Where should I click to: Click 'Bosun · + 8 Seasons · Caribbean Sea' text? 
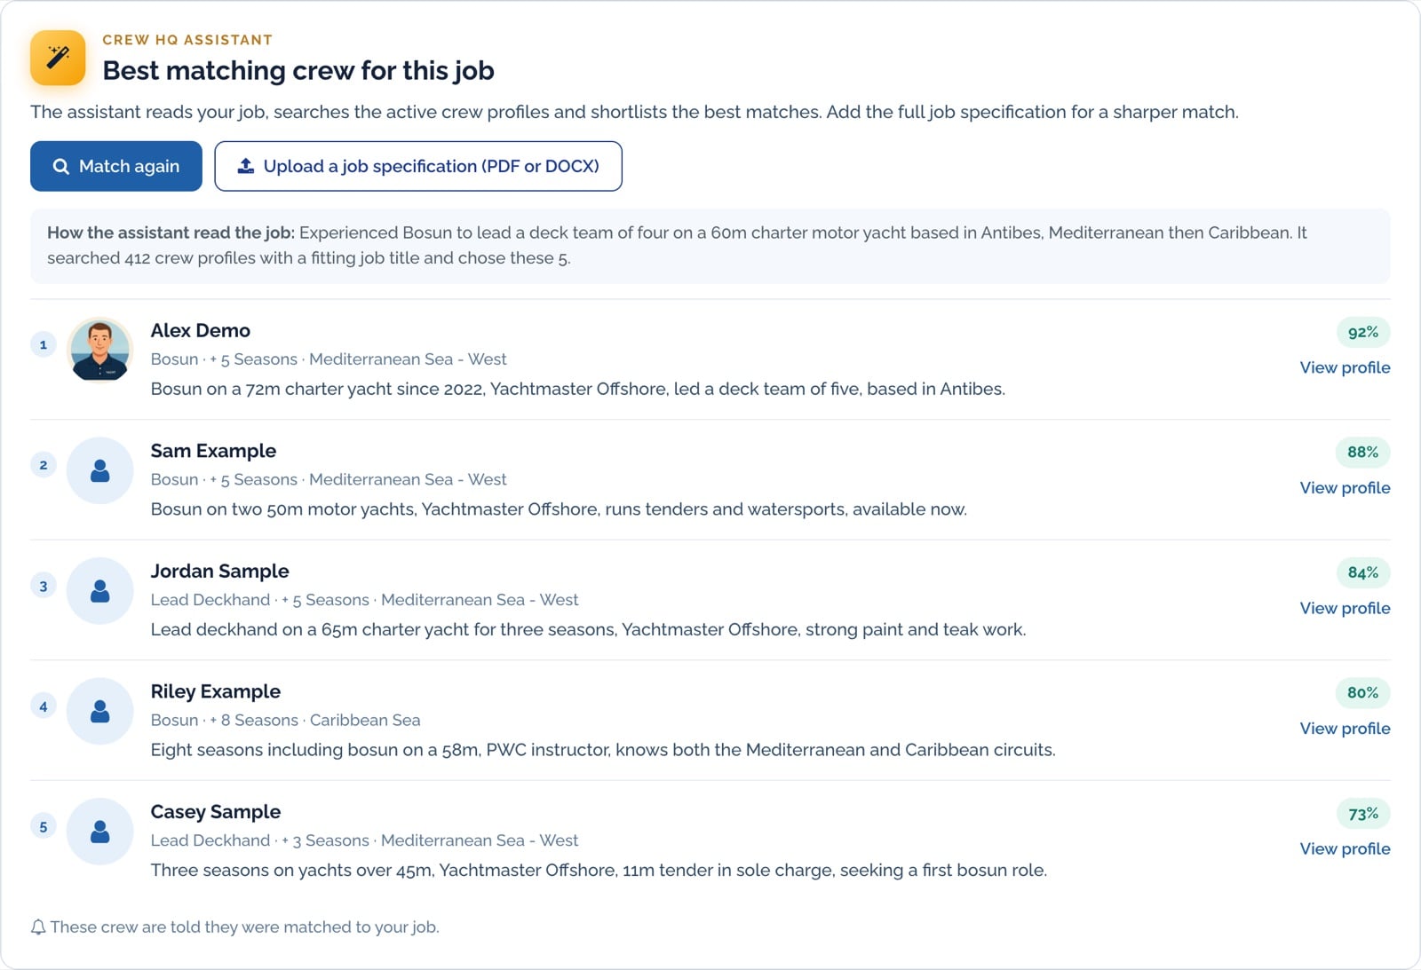[286, 721]
